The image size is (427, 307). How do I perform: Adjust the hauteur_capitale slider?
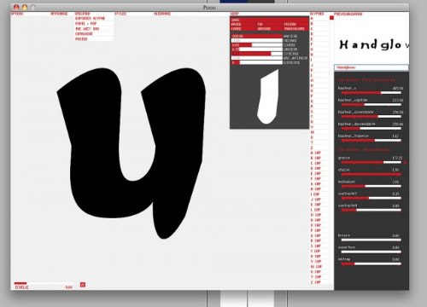click(371, 105)
